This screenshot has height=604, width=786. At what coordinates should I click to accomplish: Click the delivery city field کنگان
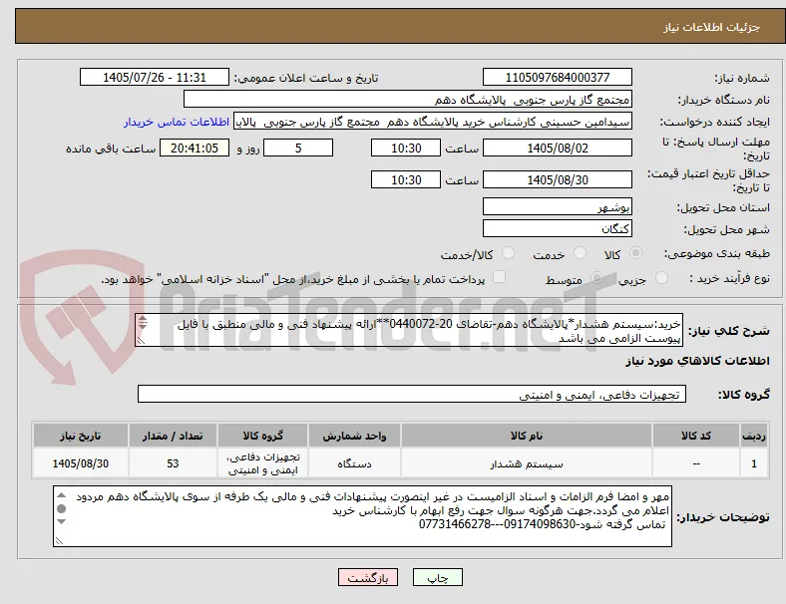557,229
